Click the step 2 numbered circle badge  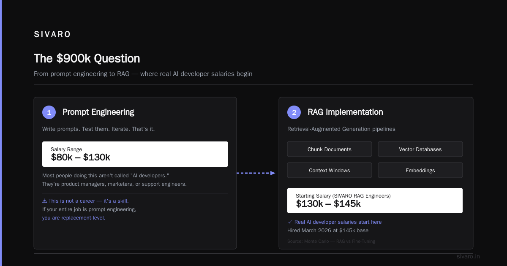pos(294,112)
